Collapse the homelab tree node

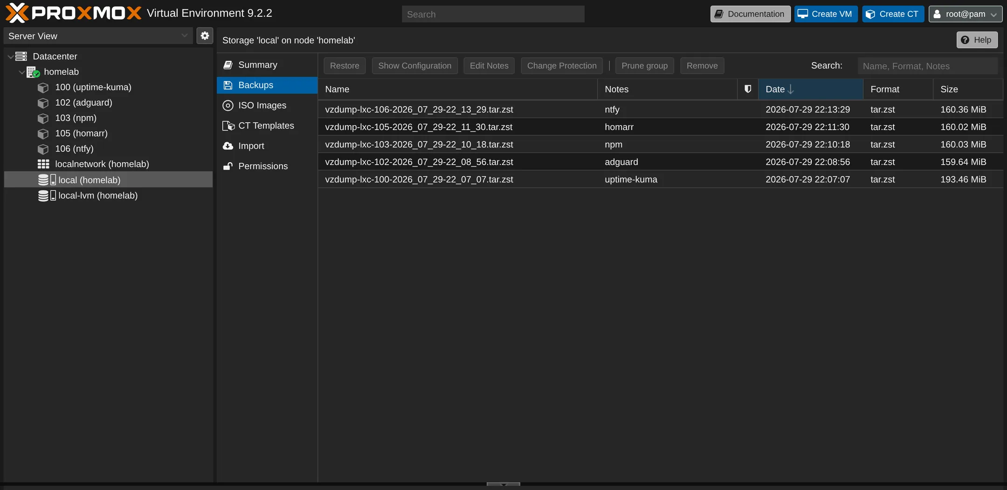(x=21, y=72)
